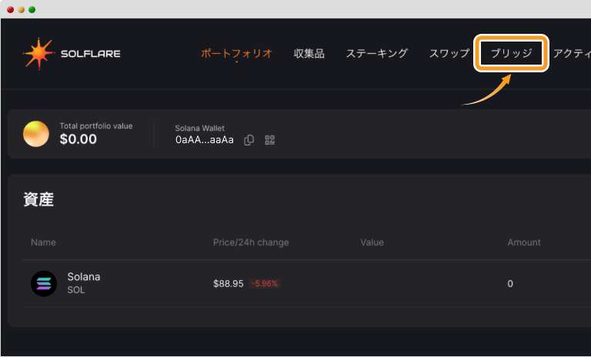Screen dimensions: 591x357
Task: Click the SOLFLARE wordmark text
Action: pos(91,54)
